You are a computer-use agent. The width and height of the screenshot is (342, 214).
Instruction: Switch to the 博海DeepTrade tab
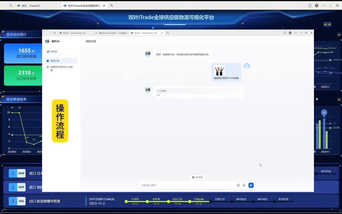(111, 33)
